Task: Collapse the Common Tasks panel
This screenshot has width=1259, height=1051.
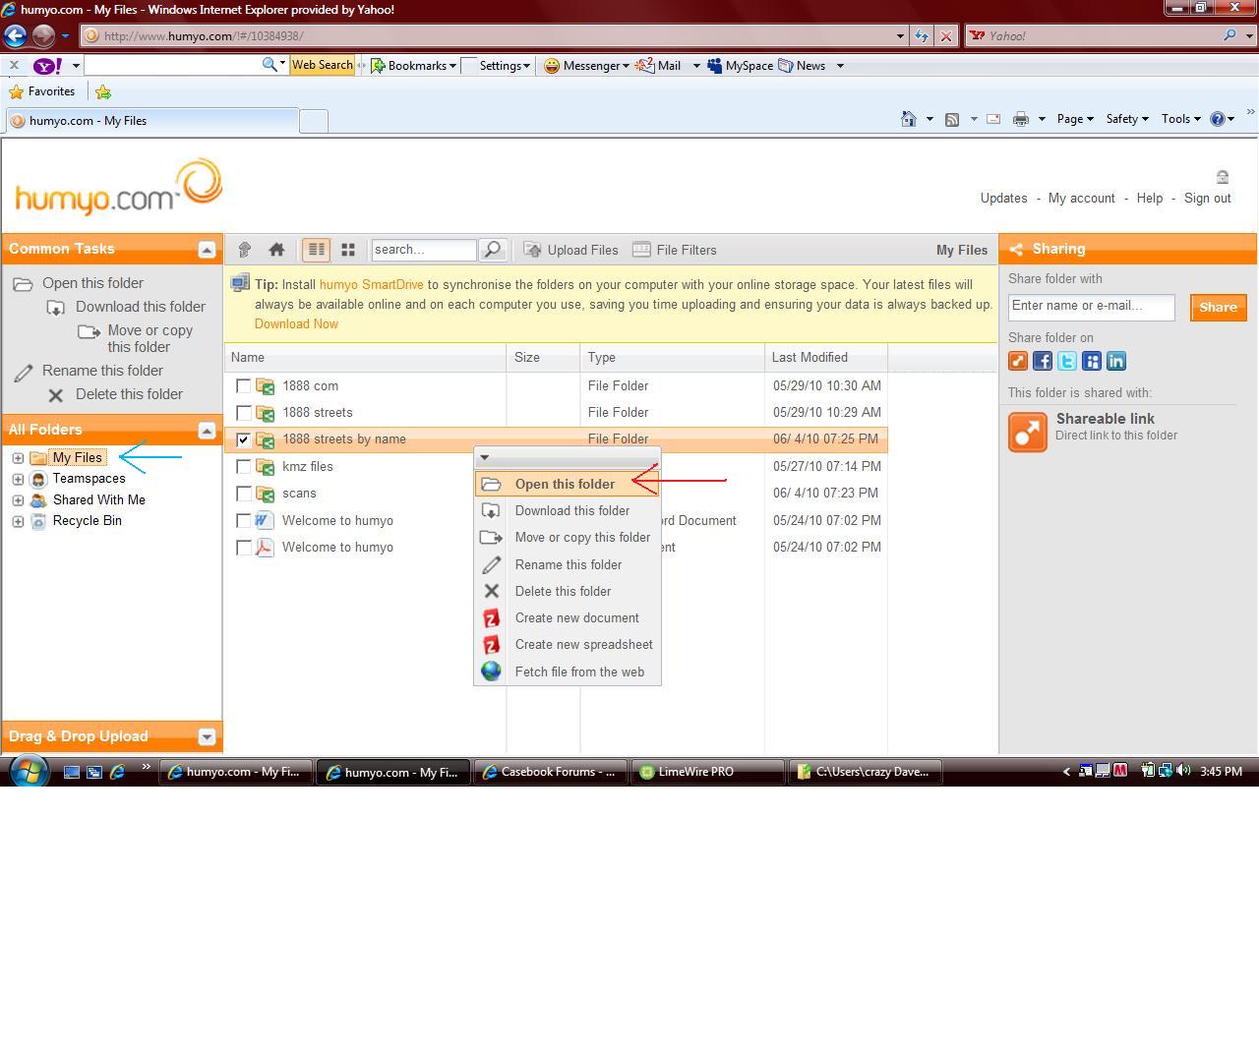Action: click(x=207, y=250)
